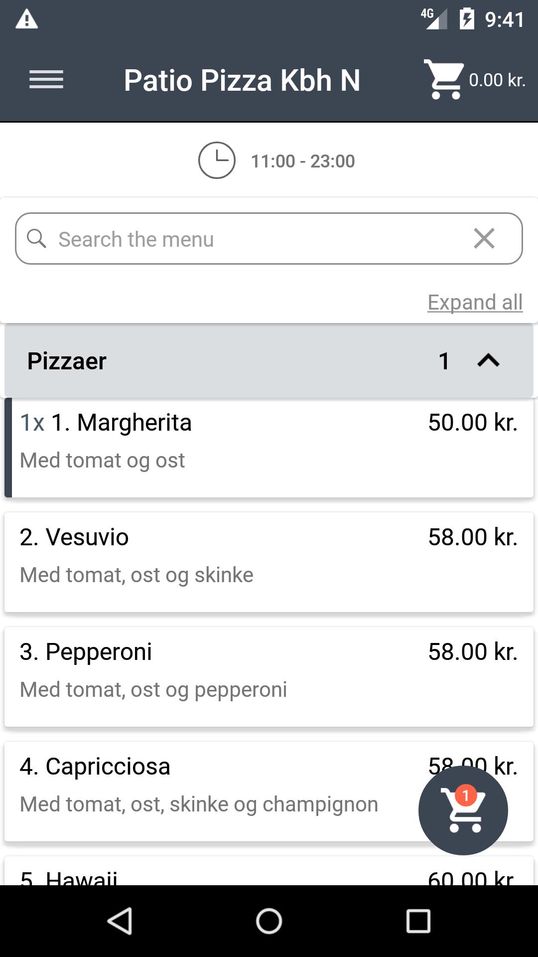The image size is (538, 957).
Task: Open the hamburger navigation menu
Action: point(46,80)
